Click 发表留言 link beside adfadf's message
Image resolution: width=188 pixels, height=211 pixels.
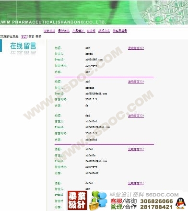point(136,82)
